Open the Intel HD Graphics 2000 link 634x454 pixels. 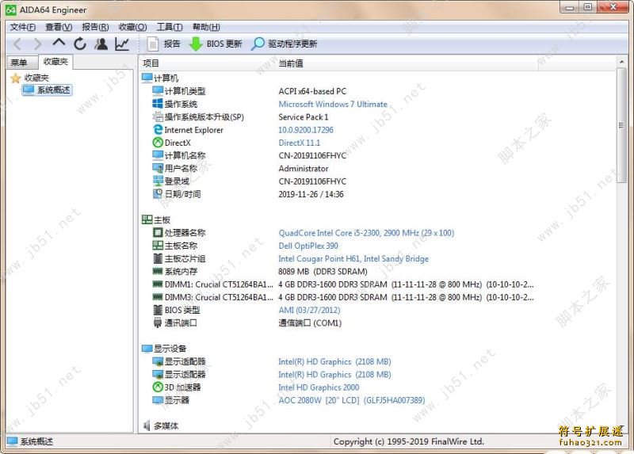coord(319,387)
